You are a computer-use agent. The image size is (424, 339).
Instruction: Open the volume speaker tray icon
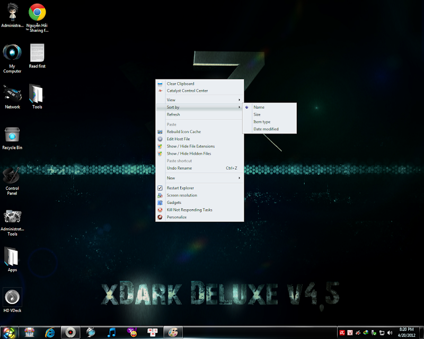390,333
